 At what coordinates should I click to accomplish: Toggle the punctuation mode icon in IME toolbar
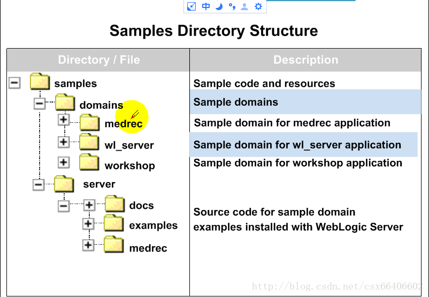(x=232, y=6)
